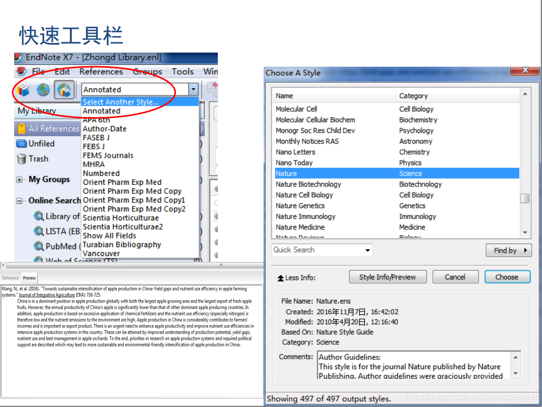Click style list scroll down arrow
This screenshot has width=542, height=407.
[524, 233]
